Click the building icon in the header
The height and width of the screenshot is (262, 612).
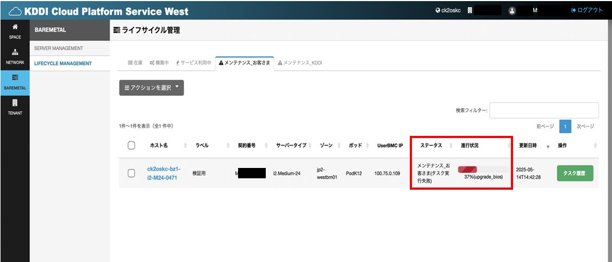pos(470,10)
